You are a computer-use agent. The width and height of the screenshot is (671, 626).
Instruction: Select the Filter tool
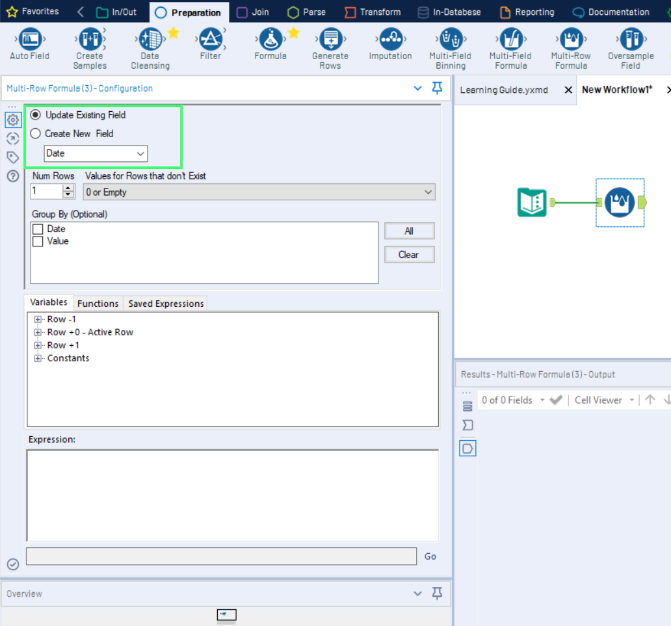[x=210, y=40]
